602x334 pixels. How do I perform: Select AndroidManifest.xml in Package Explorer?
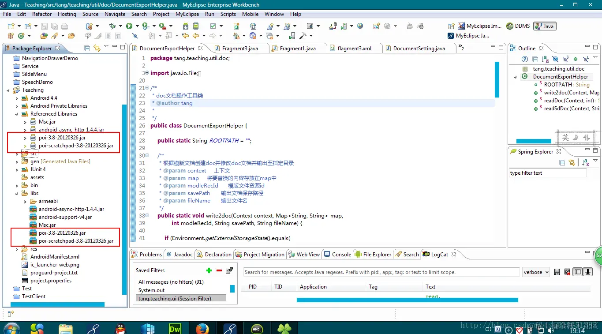(55, 257)
